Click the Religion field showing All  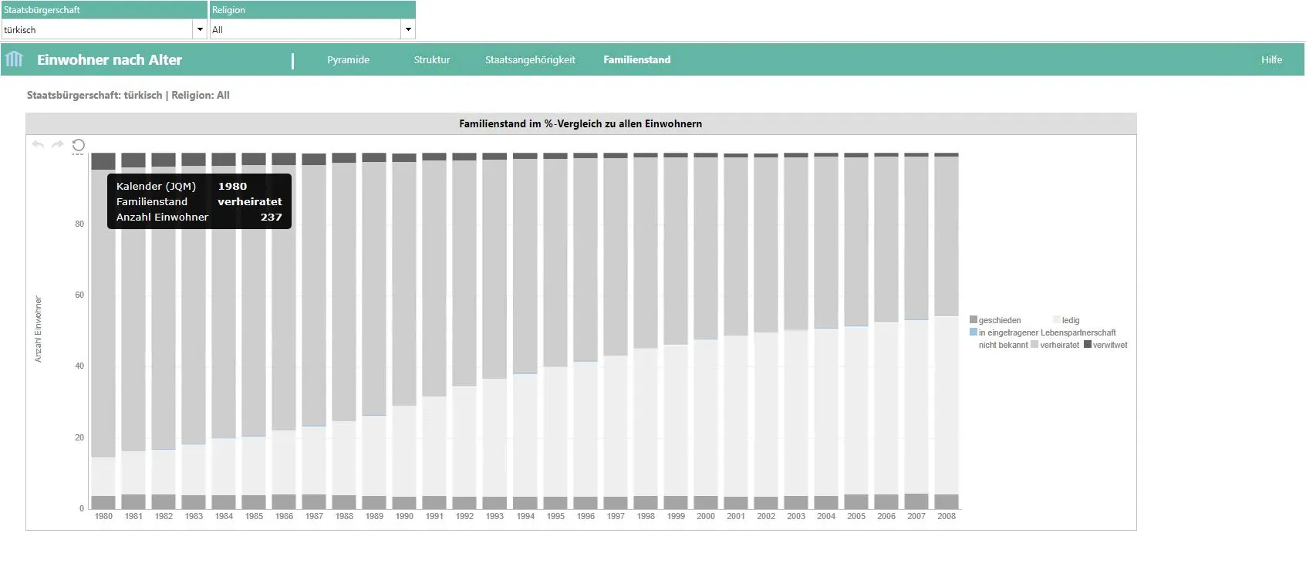click(305, 30)
